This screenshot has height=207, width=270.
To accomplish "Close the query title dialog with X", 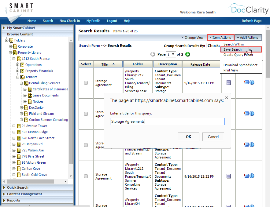I will tap(226, 98).
